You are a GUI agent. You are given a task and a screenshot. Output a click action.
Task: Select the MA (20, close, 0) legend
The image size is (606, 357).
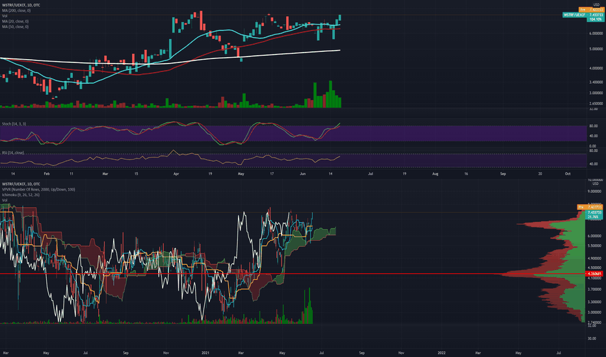[x=15, y=21]
